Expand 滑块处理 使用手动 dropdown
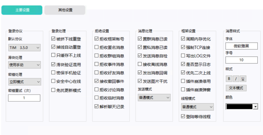263x135 pixels. tap(24, 65)
